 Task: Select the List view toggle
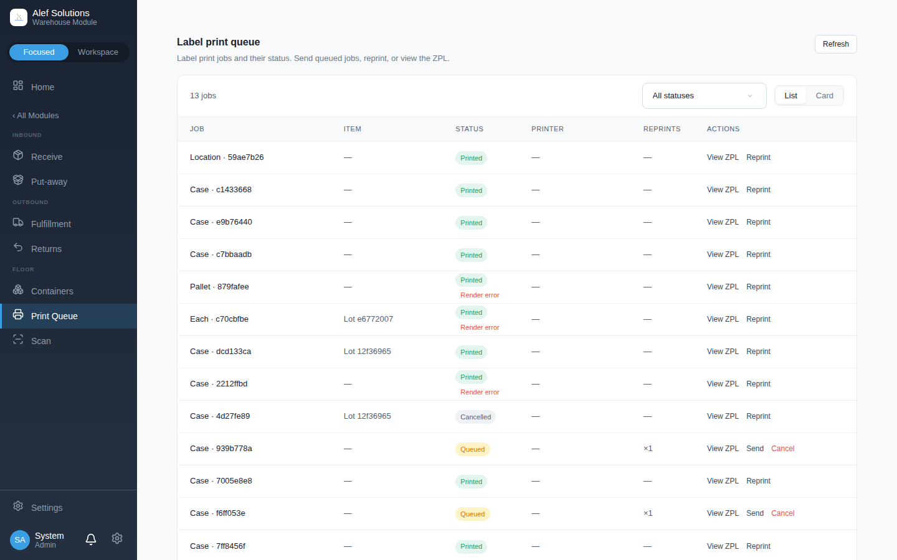(791, 96)
